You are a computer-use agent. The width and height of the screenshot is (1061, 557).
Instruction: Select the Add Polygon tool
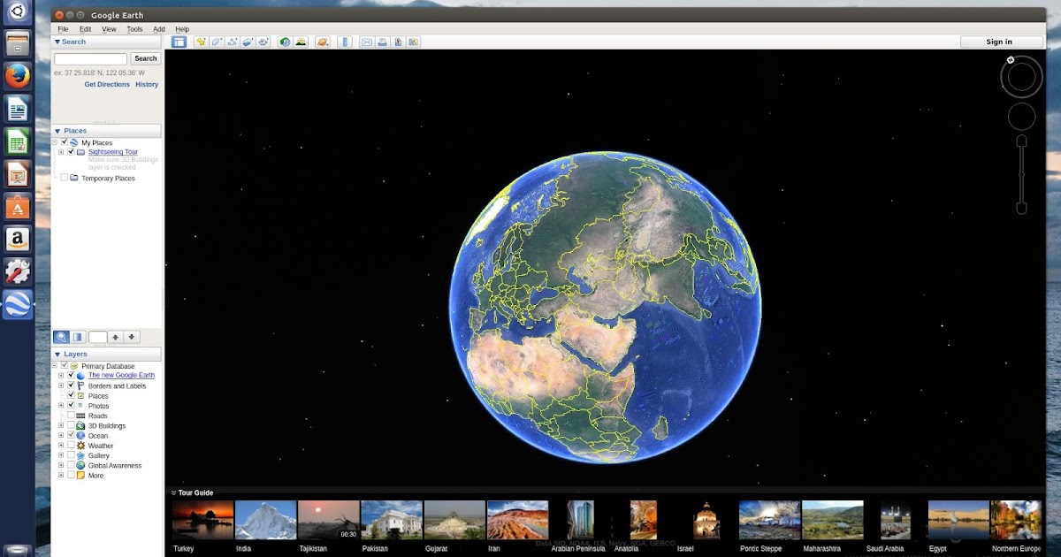point(218,41)
